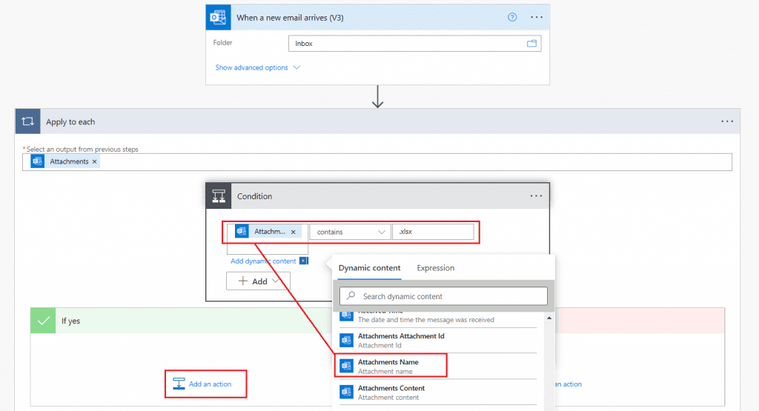Click the Apply to each loop icon

point(27,121)
